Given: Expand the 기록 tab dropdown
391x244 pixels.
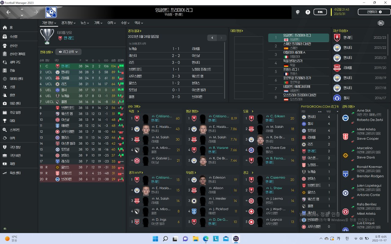Looking at the screenshot, I should coord(98,23).
